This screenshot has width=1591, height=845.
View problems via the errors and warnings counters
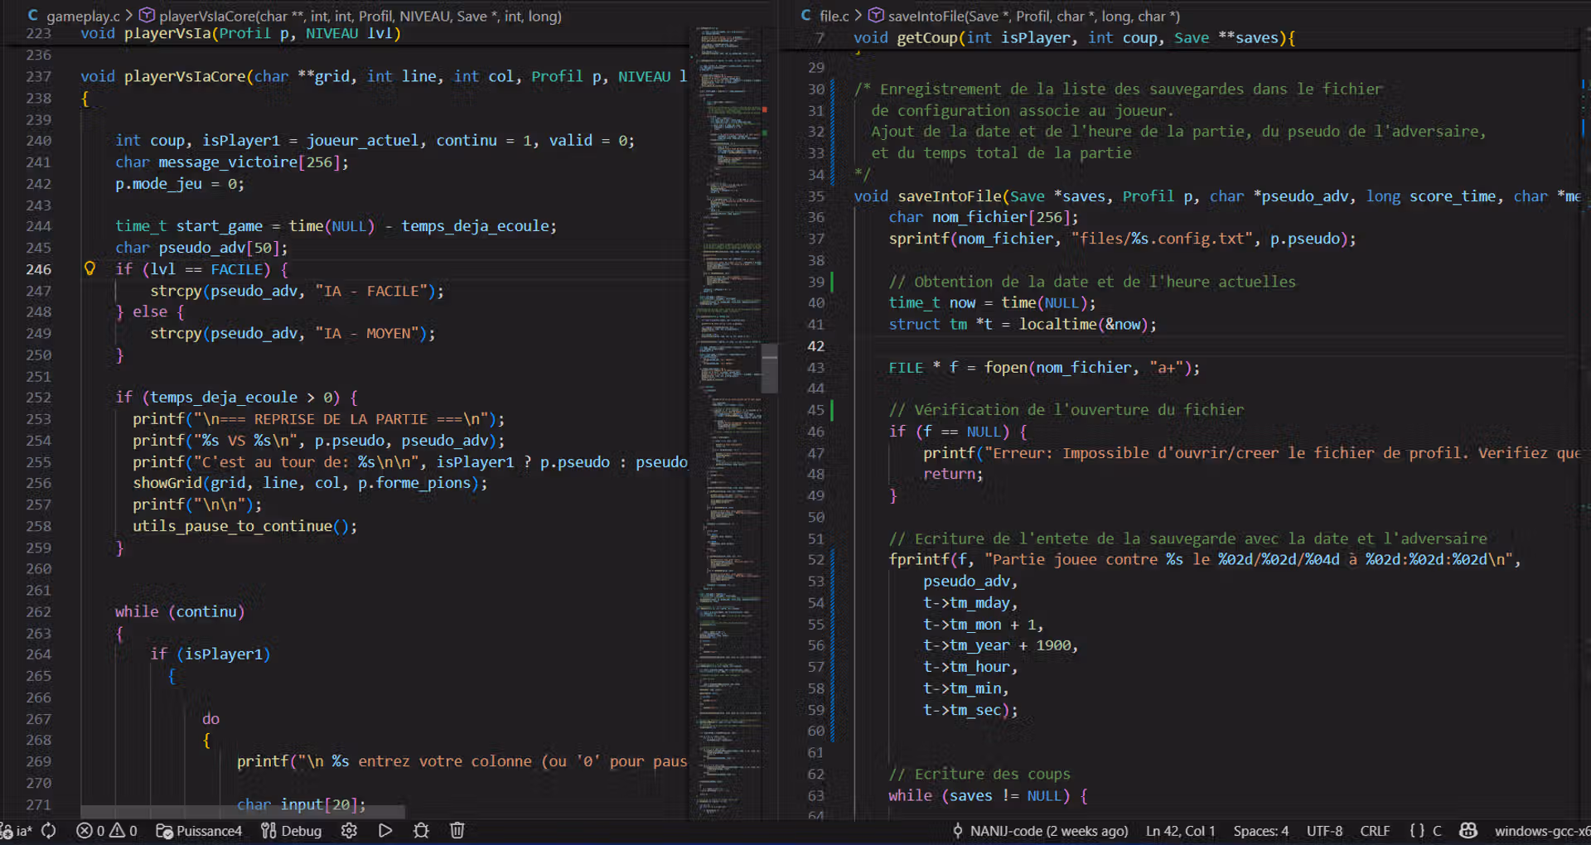tap(106, 831)
